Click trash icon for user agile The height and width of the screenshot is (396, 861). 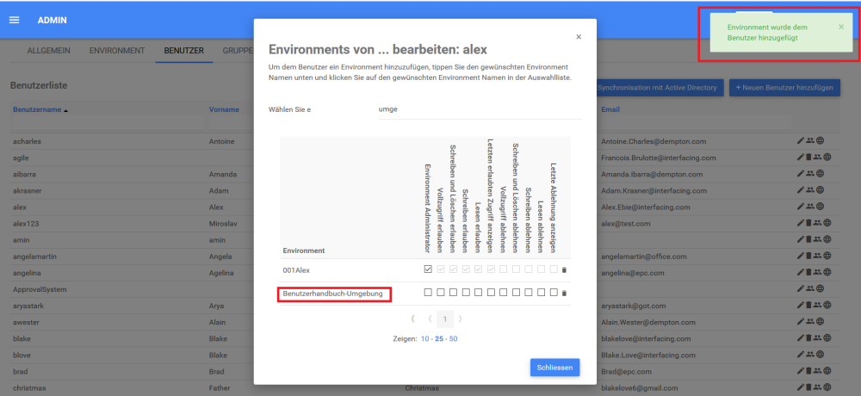pos(808,158)
